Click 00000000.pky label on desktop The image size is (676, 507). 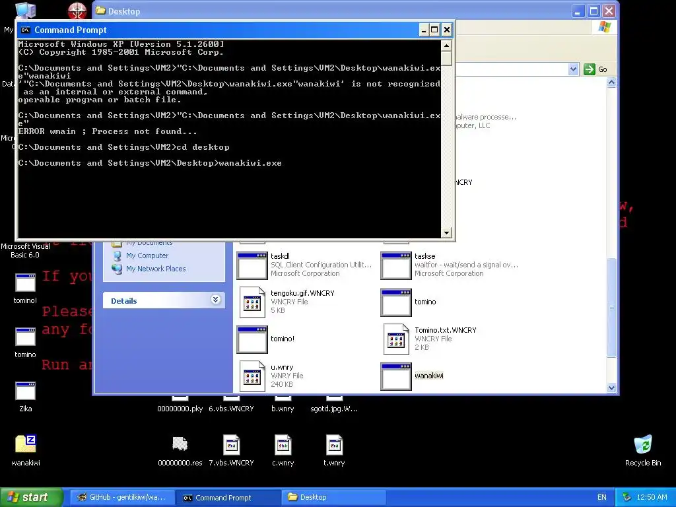pos(180,409)
